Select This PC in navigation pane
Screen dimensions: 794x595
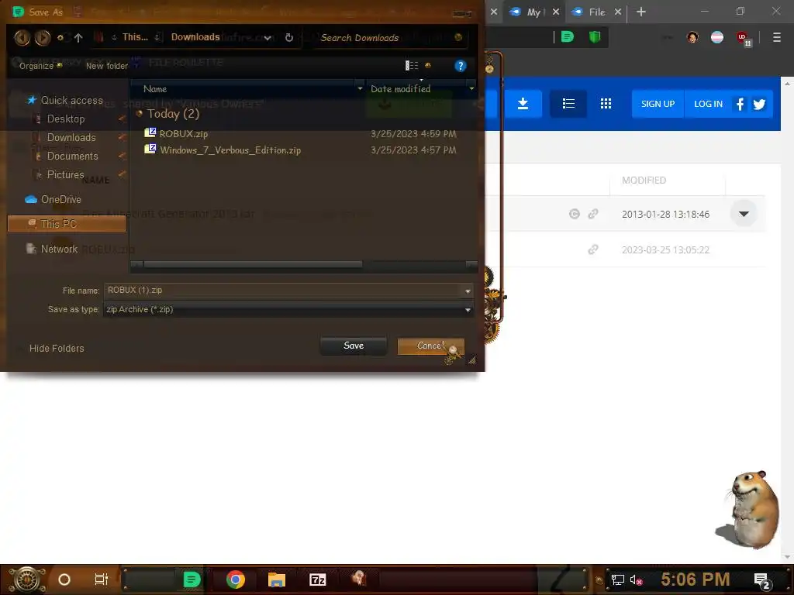(67, 224)
